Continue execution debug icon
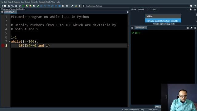The width and height of the screenshot is (197, 111). (56, 6)
